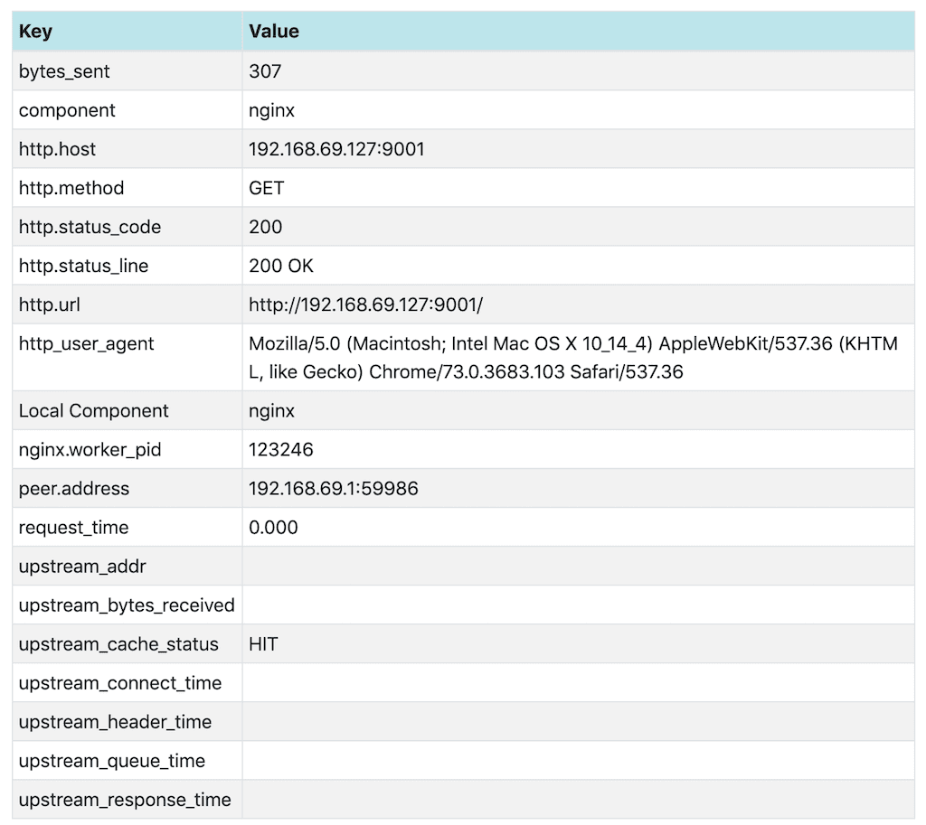Click the http://192.168.69.127:9001/ URL value

(x=365, y=305)
